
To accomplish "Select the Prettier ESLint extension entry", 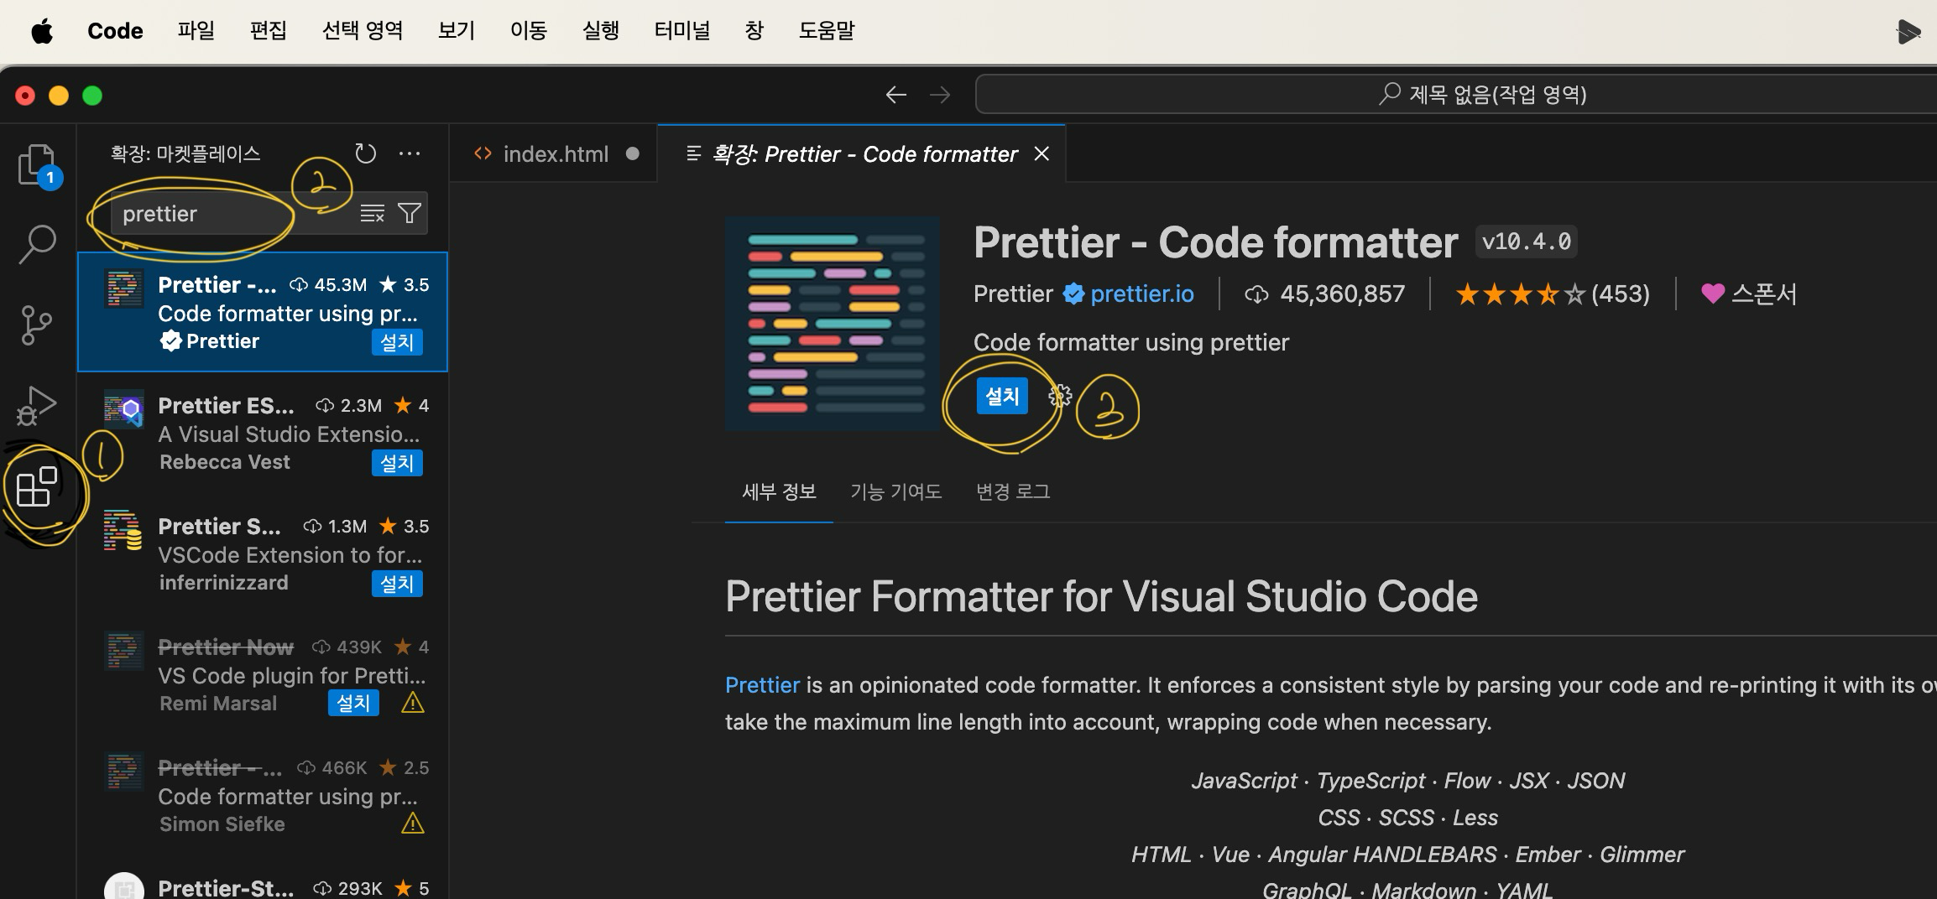I will [x=263, y=433].
